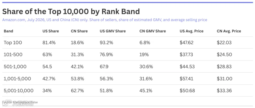Select the 501-1,000 band row
The width and height of the screenshot is (255, 108).
point(127,67)
